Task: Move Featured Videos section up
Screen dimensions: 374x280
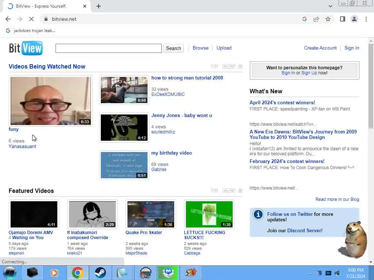Action: tap(225, 190)
